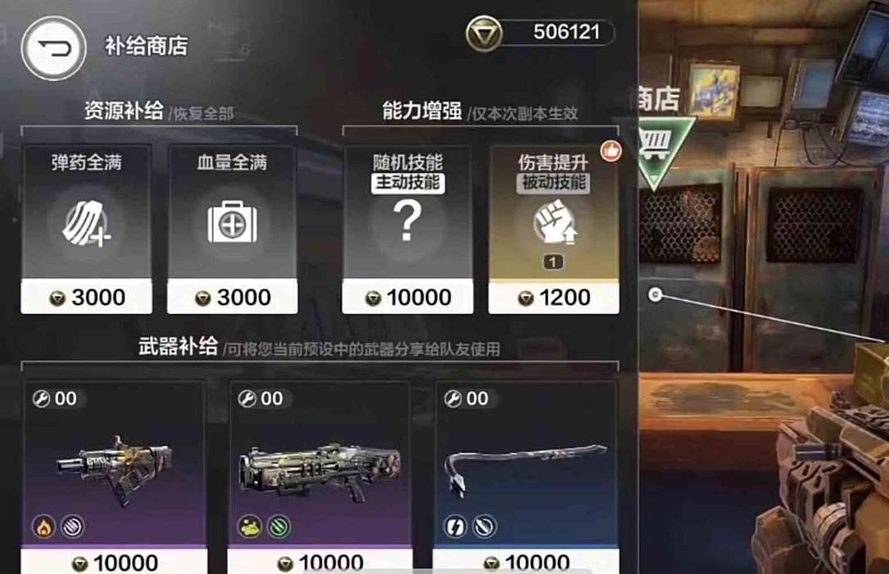Click the fire attribute icon on first weapon
The width and height of the screenshot is (889, 574).
pyautogui.click(x=43, y=527)
